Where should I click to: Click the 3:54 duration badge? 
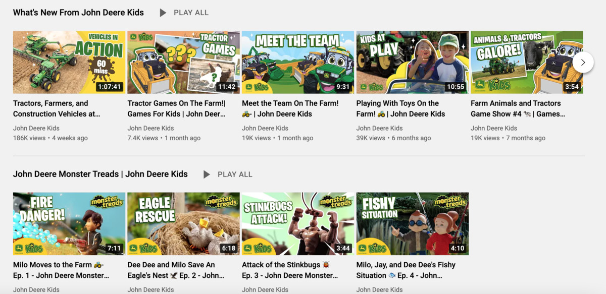click(572, 87)
